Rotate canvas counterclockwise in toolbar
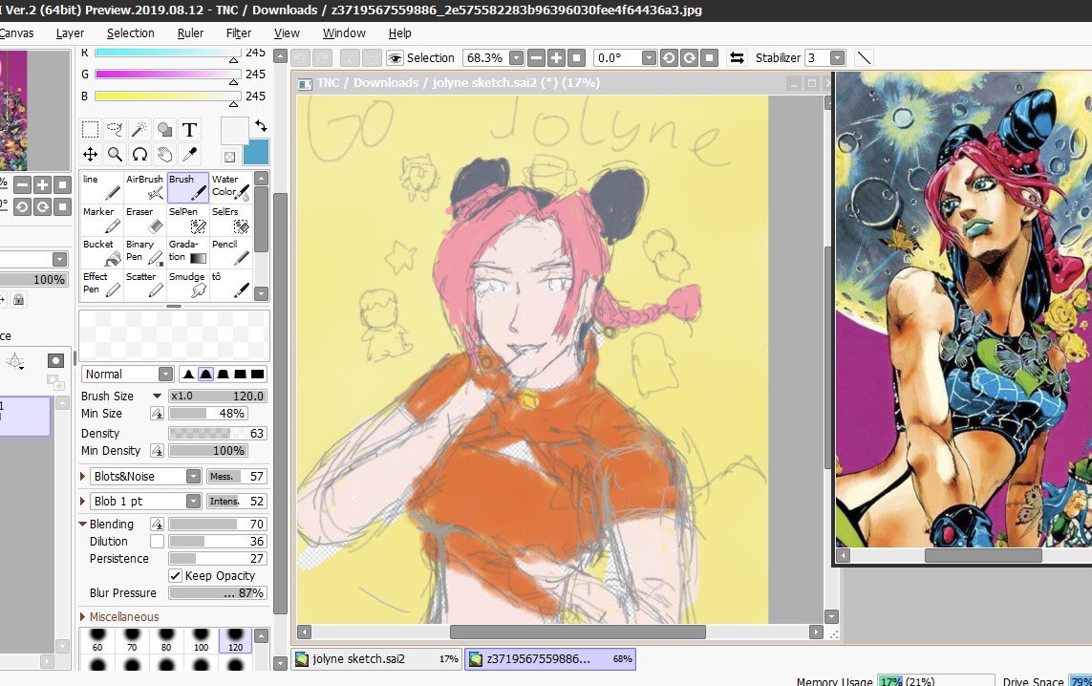This screenshot has height=686, width=1092. (x=669, y=58)
